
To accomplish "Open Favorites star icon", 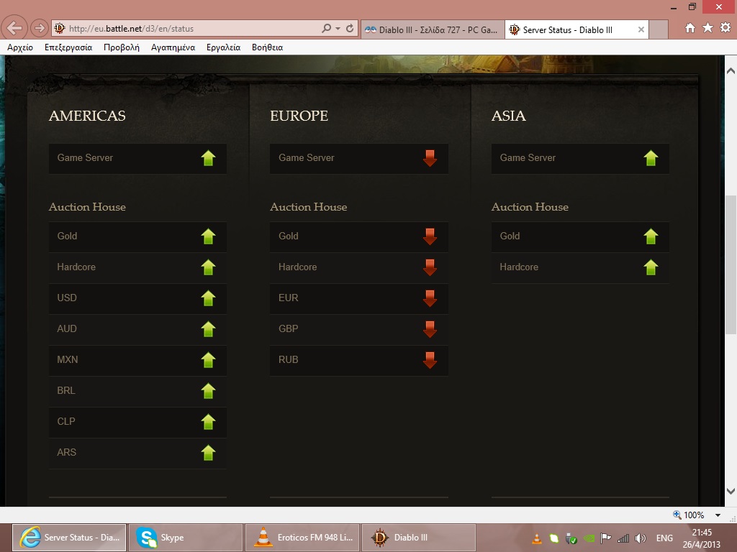I will coord(707,28).
